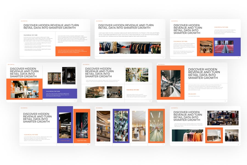Select the dark storefront photo in the purple column

65,125
